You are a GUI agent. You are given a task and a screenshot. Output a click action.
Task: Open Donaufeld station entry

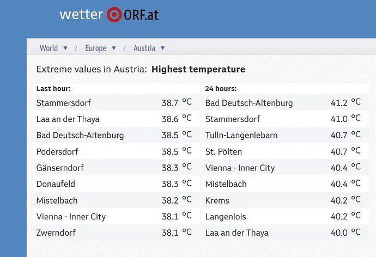(x=116, y=184)
